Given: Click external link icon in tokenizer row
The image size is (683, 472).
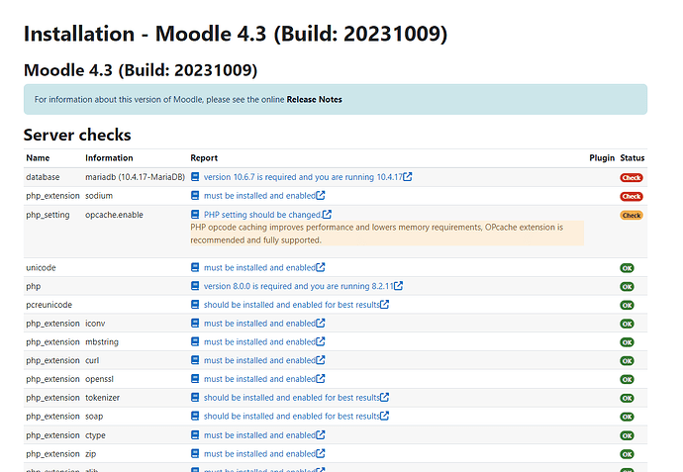Looking at the screenshot, I should coord(384,397).
